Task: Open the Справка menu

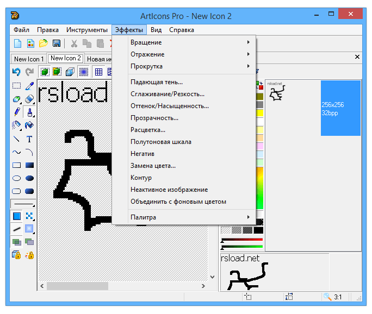Action: (x=182, y=30)
